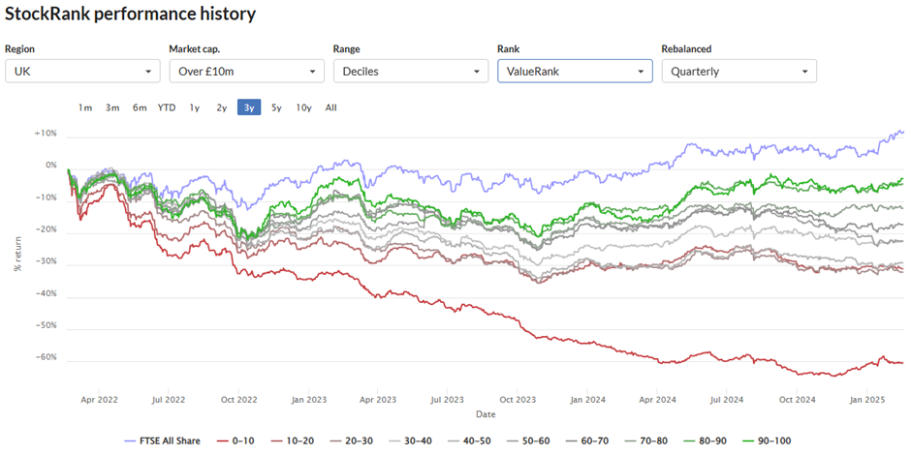Open the Rebalanced dropdown showing Quarterly

tap(739, 72)
